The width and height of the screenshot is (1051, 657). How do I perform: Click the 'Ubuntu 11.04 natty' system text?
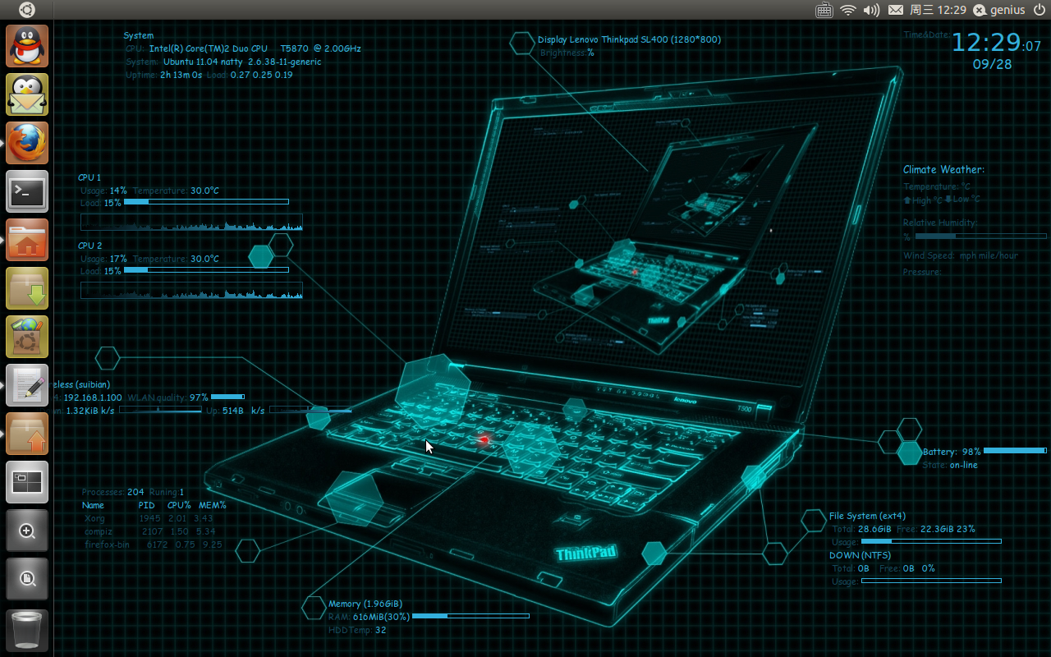coord(204,62)
